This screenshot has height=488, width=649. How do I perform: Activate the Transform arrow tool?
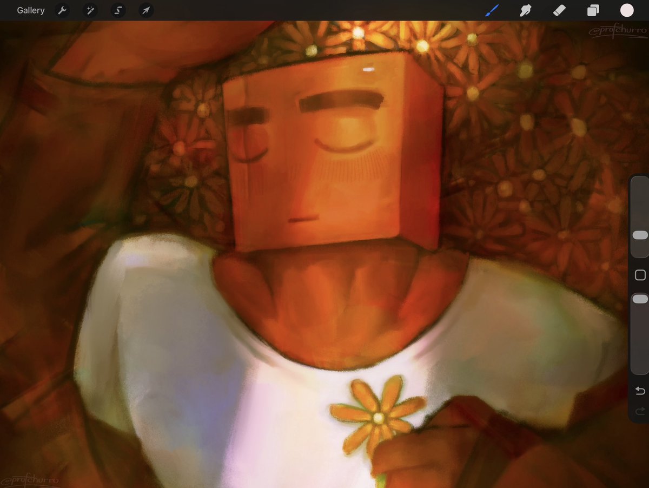pos(146,10)
